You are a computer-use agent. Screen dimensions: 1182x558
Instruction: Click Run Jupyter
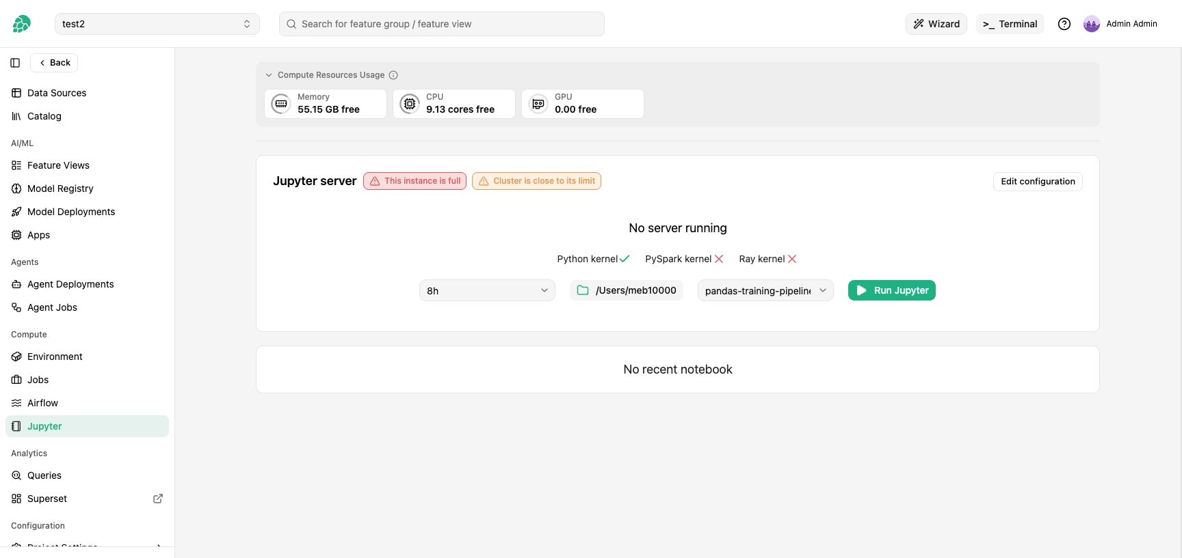[x=892, y=290]
